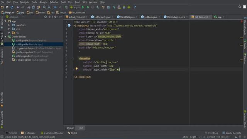Click the lightbulb intention icon in gutter
The image size is (247, 139).
(76, 69)
